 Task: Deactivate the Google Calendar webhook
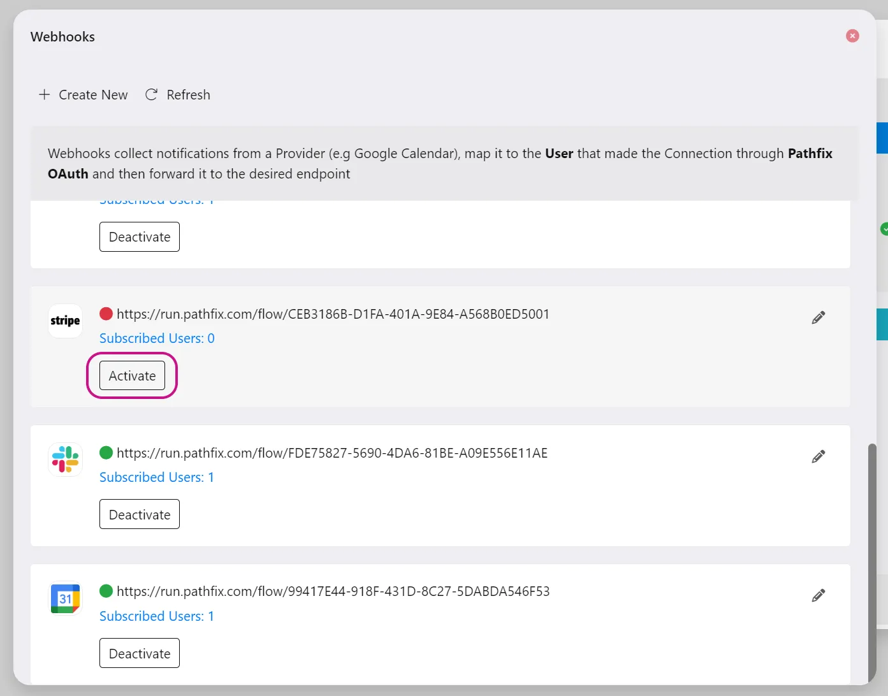[x=140, y=653]
